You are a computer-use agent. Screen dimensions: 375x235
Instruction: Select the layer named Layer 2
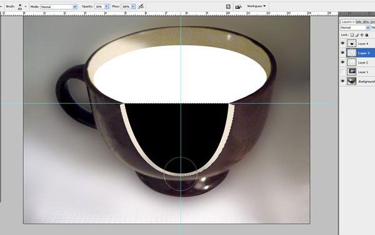(363, 62)
